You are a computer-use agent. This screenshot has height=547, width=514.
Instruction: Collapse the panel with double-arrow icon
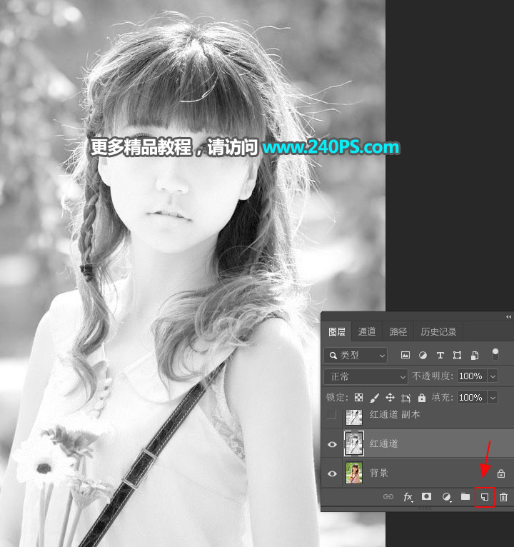coord(508,317)
